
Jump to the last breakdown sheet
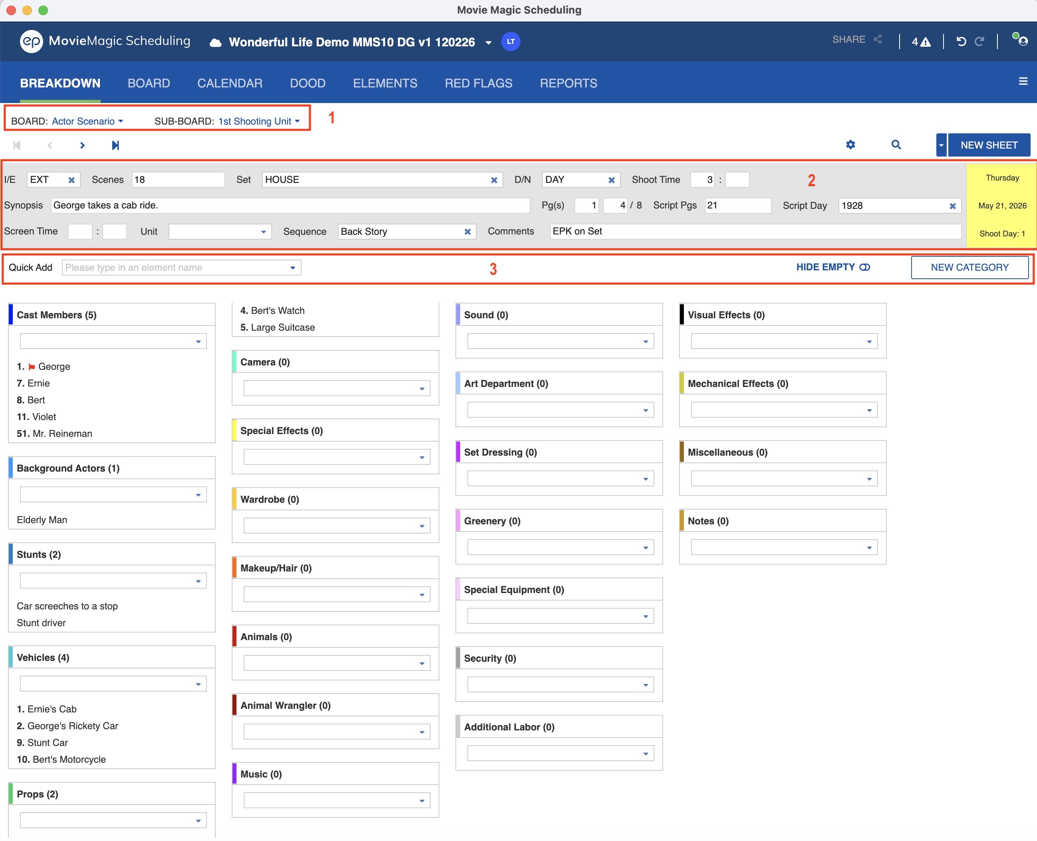pos(115,145)
